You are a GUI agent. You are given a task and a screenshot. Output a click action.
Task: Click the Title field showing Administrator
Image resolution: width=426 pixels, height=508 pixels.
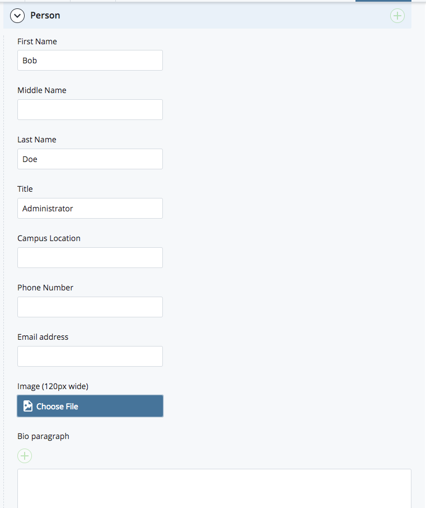(x=90, y=209)
